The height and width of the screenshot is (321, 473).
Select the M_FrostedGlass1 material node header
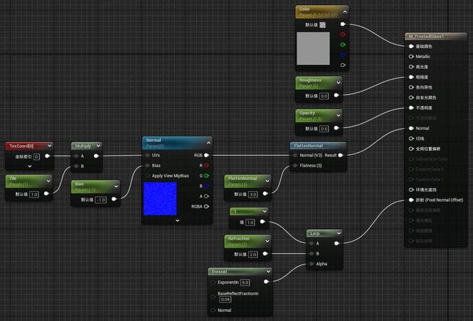click(436, 37)
